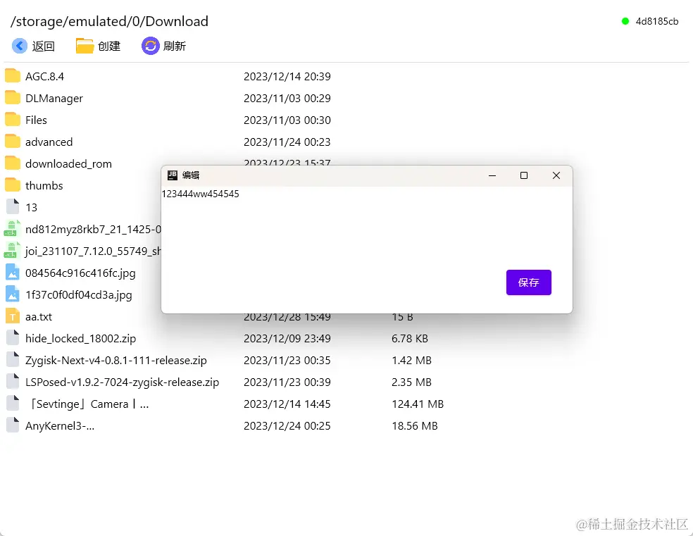This screenshot has height=536, width=693.
Task: Select hide_locked_18002.zip file
Action: pos(80,339)
